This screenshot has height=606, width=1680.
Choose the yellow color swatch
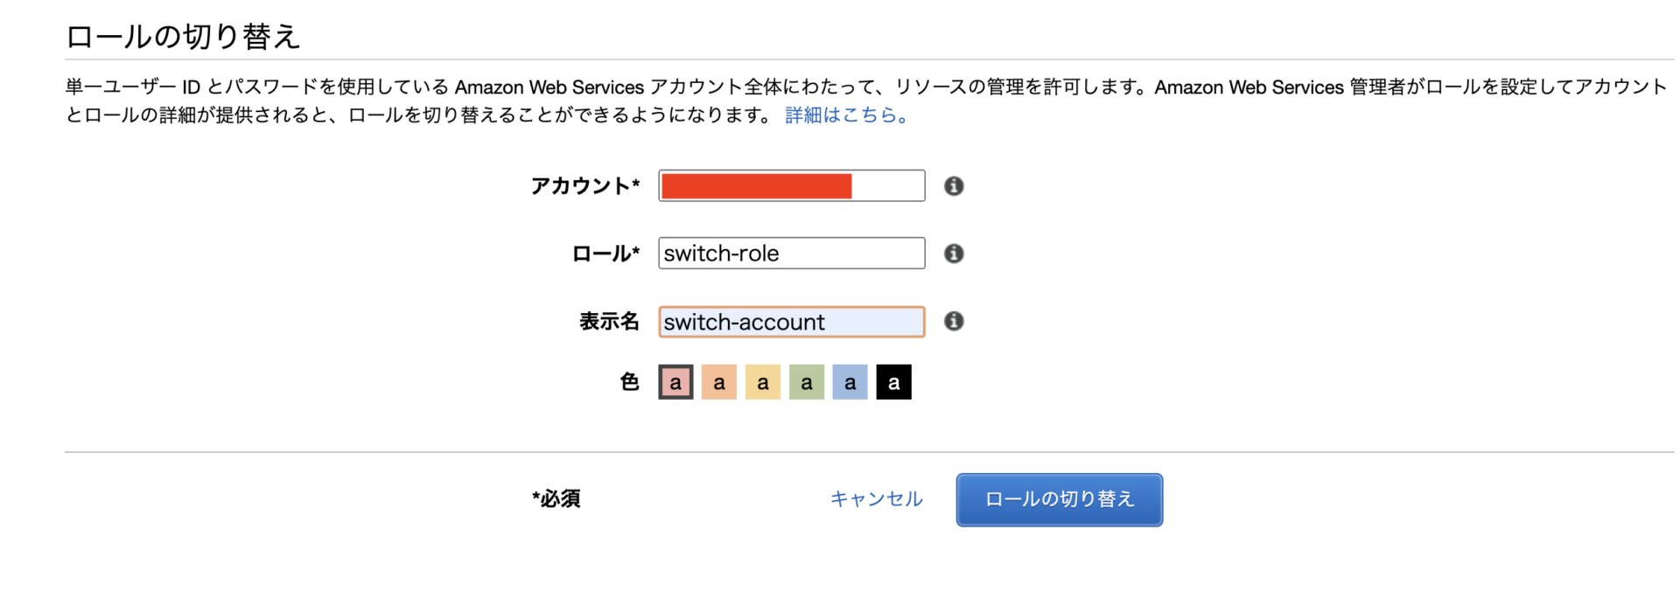[x=763, y=382]
